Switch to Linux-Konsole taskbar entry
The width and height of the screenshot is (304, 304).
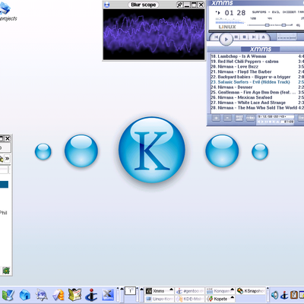pos(160,299)
